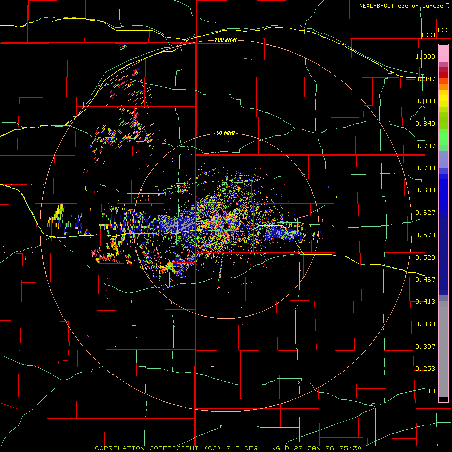Click the 1.000 value on the color scale
Screen dimensions: 452x452
pyautogui.click(x=425, y=56)
